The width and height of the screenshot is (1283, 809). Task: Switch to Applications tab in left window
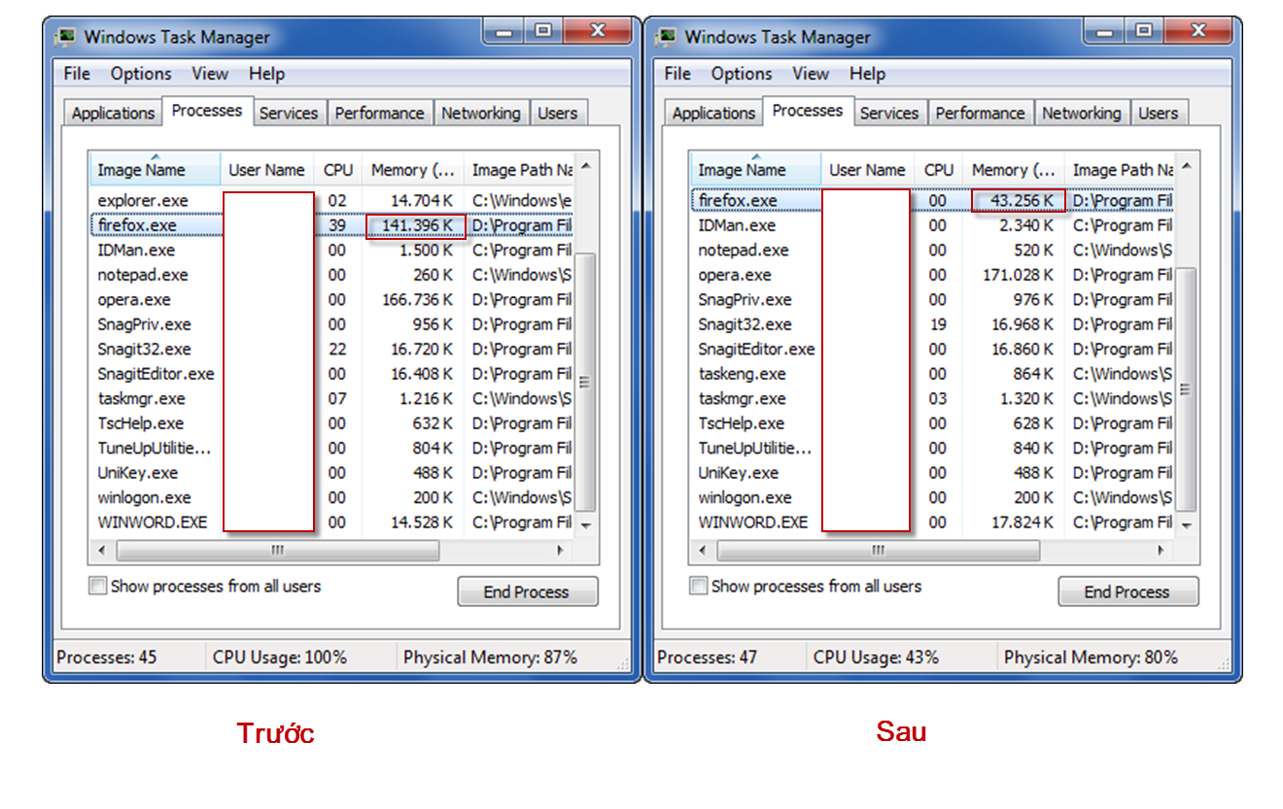click(x=113, y=114)
